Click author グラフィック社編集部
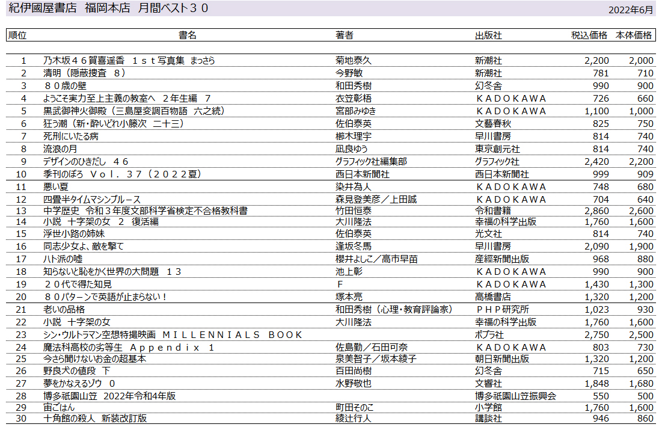Viewport: 662px width, 430px height. [x=371, y=161]
